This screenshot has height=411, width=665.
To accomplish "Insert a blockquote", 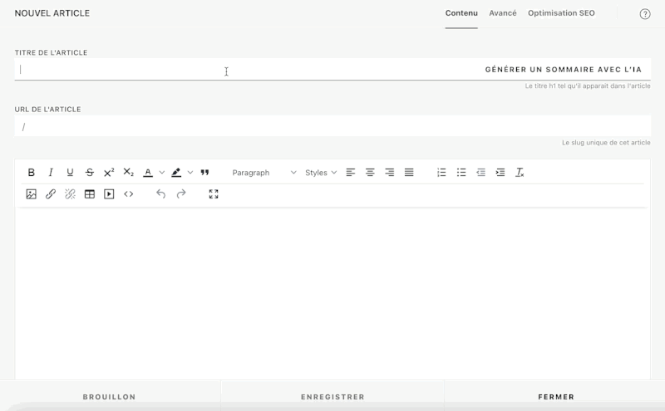I will click(x=204, y=173).
